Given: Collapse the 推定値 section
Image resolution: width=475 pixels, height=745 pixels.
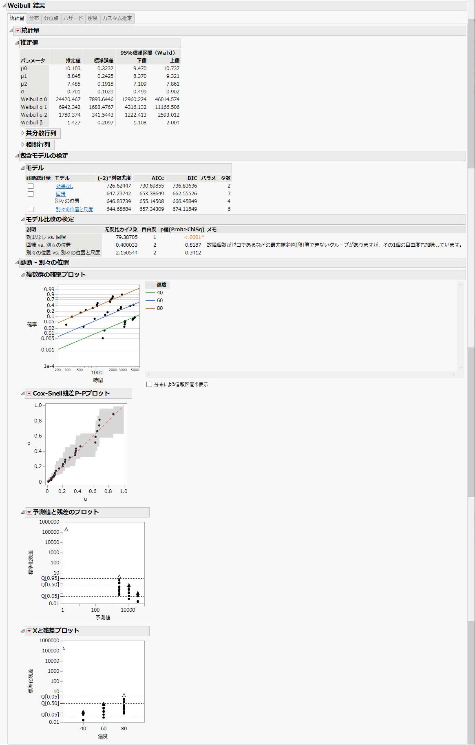Looking at the screenshot, I should tap(17, 43).
